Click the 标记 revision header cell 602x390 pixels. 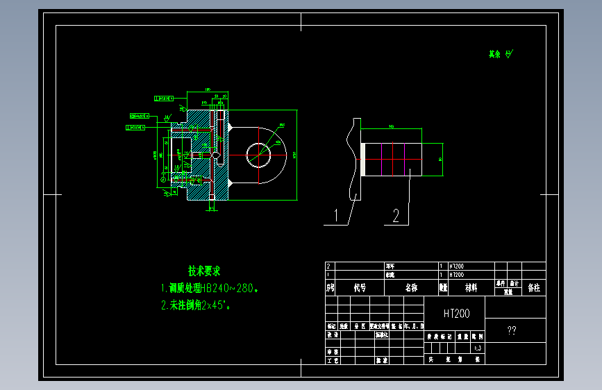pyautogui.click(x=331, y=326)
